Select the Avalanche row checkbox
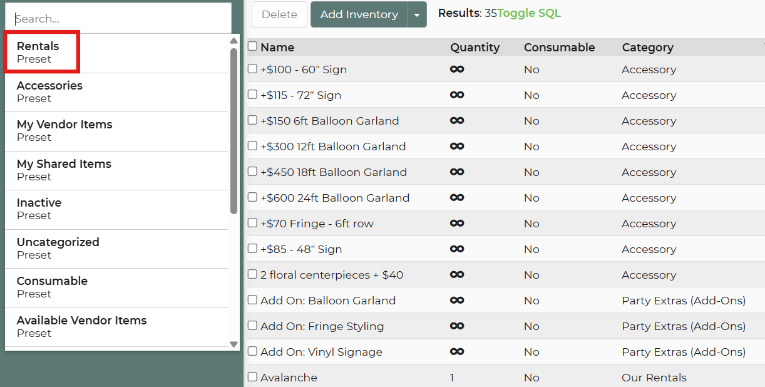The image size is (765, 387). tap(252, 377)
